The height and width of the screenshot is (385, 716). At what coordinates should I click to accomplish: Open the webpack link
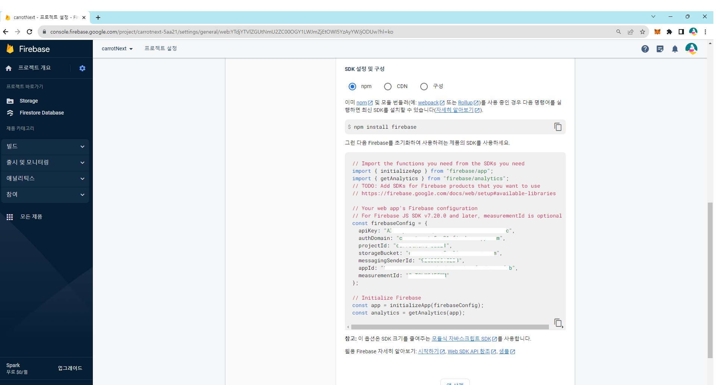click(x=431, y=103)
